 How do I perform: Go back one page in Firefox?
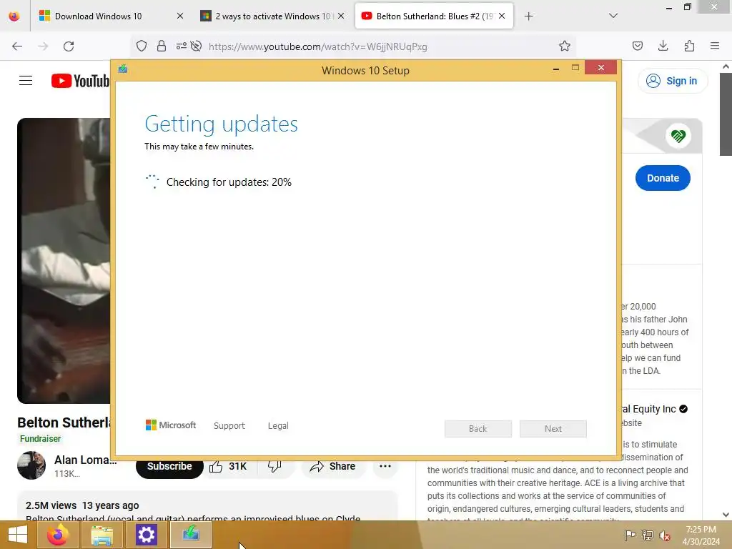[17, 46]
